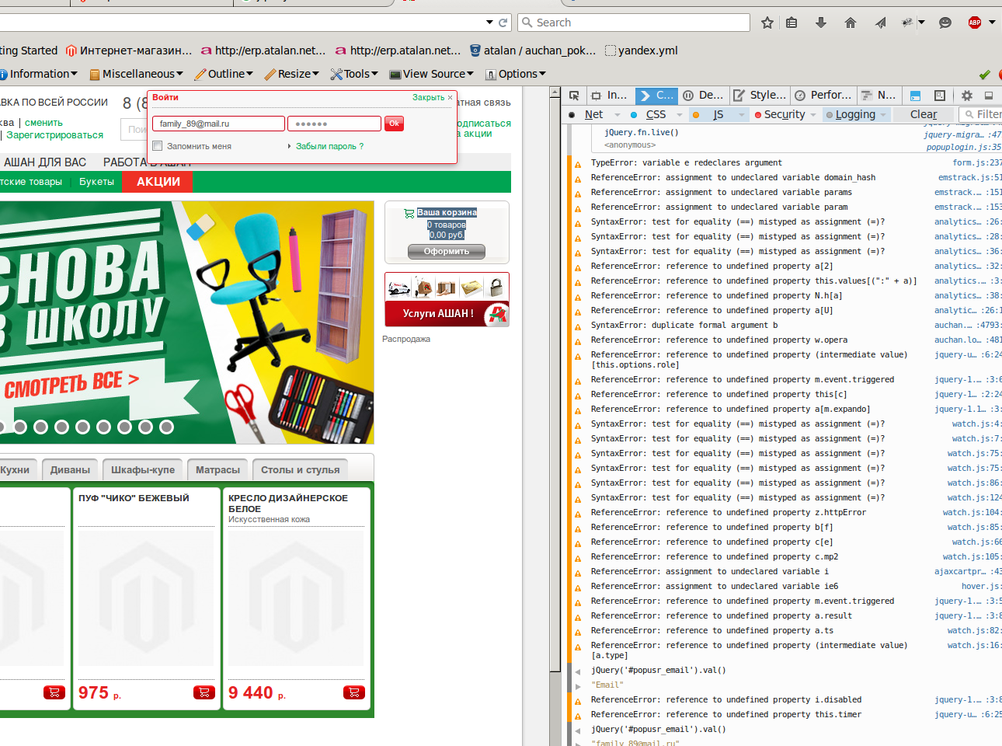The image size is (1002, 746).
Task: Switch to the Debugger devtools tab
Action: [x=703, y=96]
